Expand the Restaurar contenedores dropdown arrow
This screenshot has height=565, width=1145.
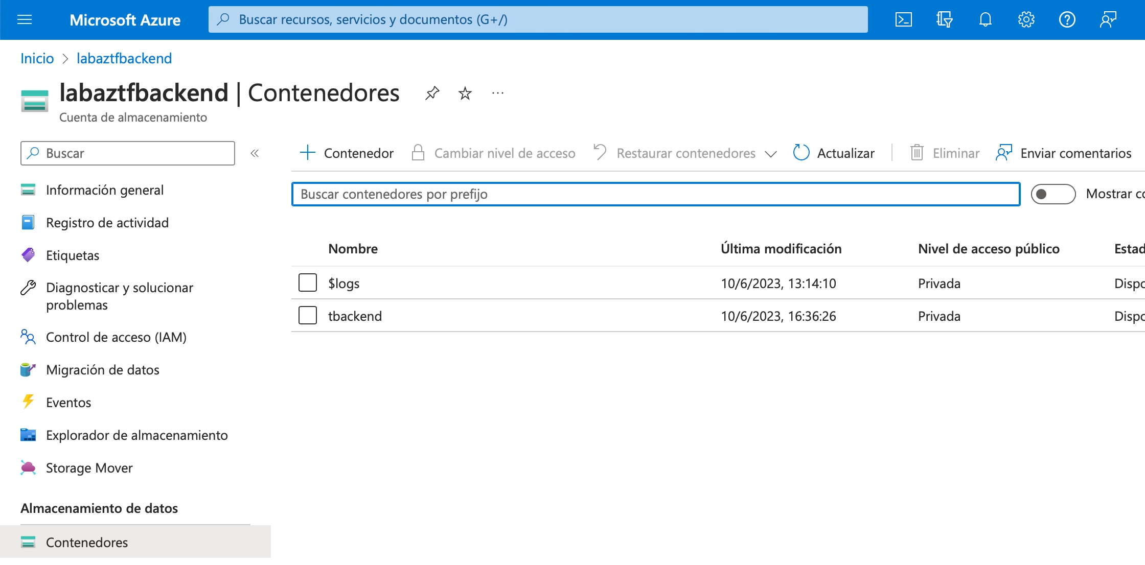771,154
